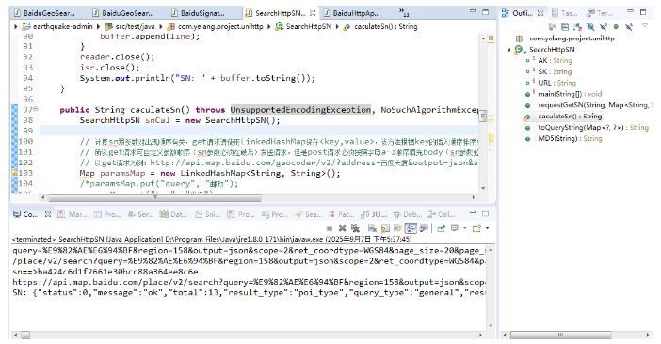This screenshot has height=344, width=661.
Task: Toggle Hide Static Fields and Methods in Outline
Action: click(604, 27)
